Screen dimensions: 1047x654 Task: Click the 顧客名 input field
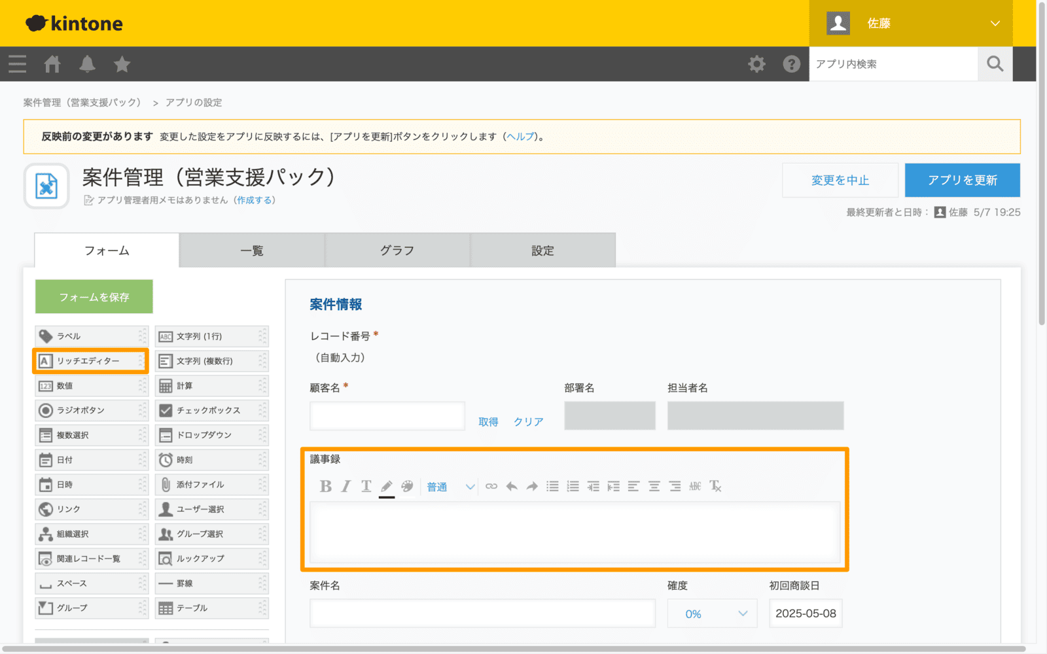tap(387, 416)
